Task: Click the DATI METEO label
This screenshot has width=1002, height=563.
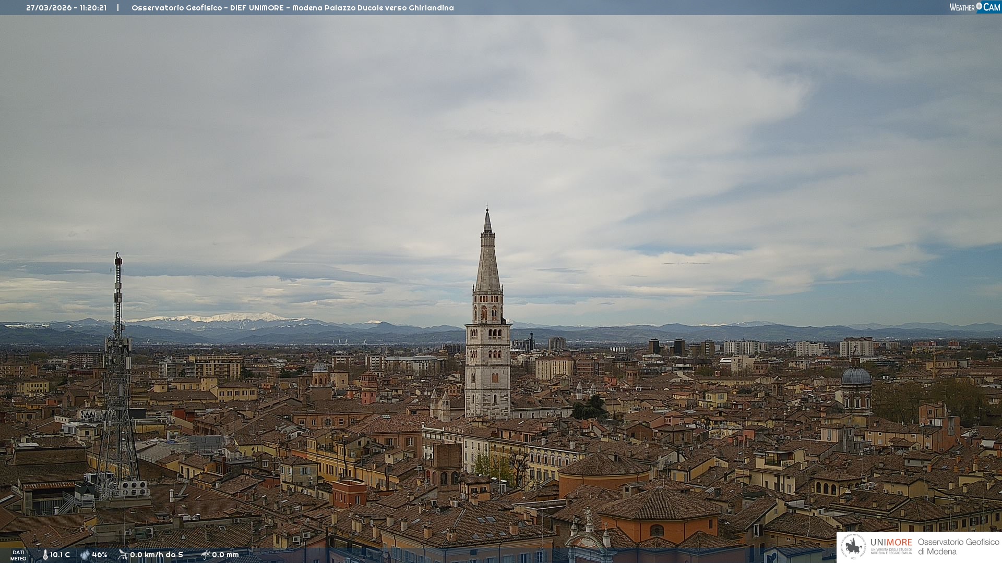Action: [x=18, y=555]
